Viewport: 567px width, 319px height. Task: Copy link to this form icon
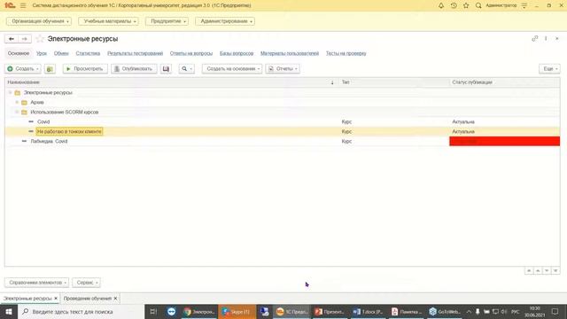click(x=535, y=38)
